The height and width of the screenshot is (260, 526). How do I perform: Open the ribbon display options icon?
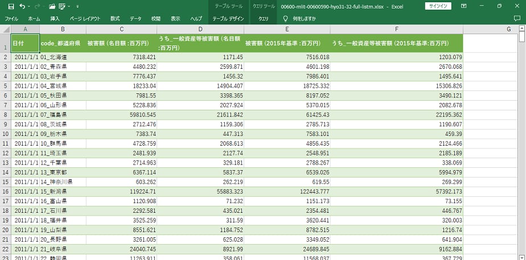tap(463, 6)
